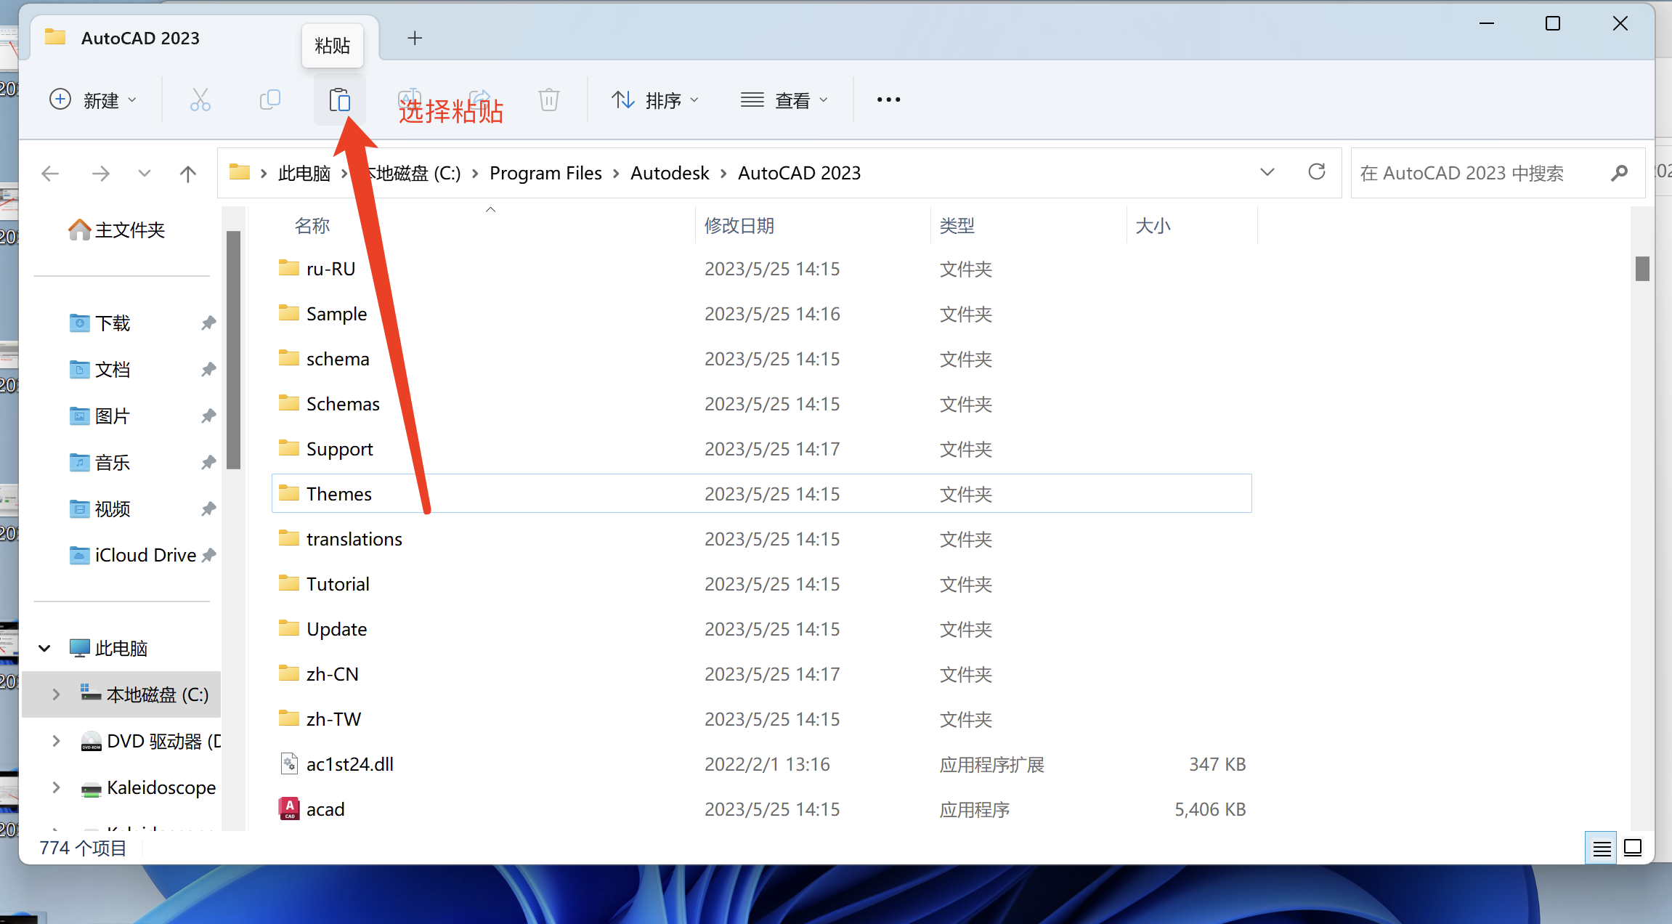Open 文档 Documents in sidebar
The image size is (1672, 924).
click(100, 369)
